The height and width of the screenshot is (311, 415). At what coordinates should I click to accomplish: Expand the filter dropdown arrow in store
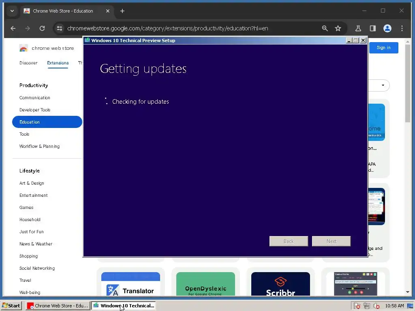click(x=383, y=85)
